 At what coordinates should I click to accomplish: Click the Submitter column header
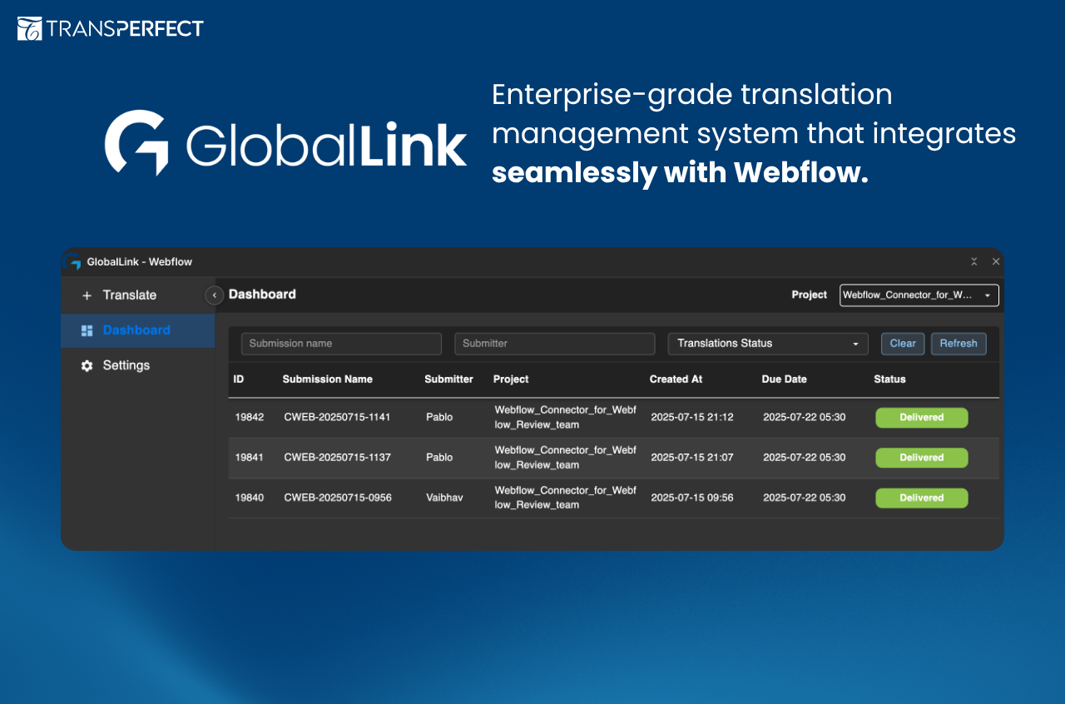[448, 379]
